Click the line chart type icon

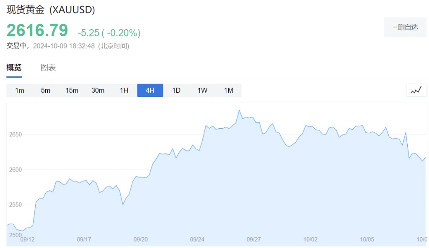coord(416,90)
